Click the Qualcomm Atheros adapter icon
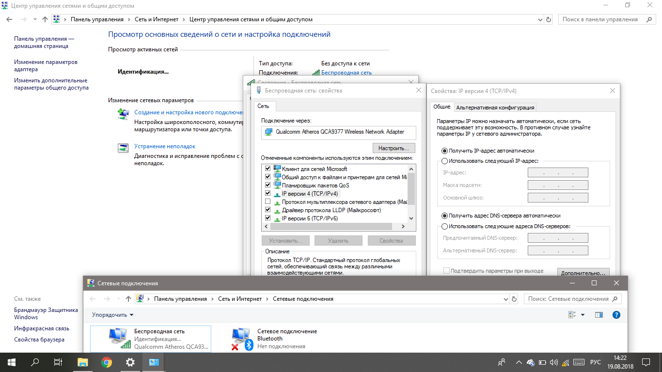The width and height of the screenshot is (662, 372). (268, 132)
